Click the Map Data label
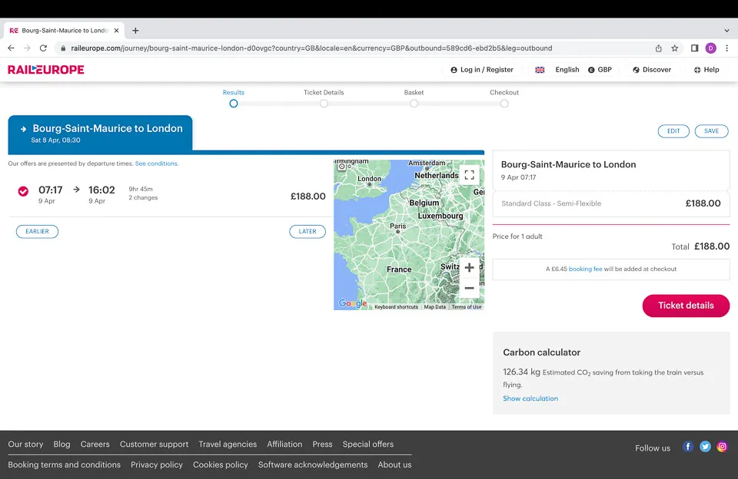This screenshot has width=738, height=479. click(x=434, y=307)
